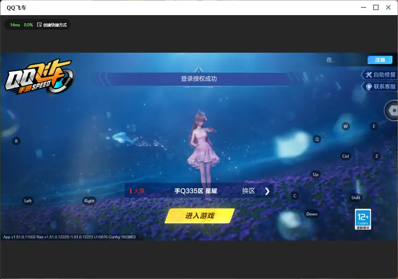Screen dimensions: 398x279
Task: Click the W key overlay
Action: click(346, 126)
